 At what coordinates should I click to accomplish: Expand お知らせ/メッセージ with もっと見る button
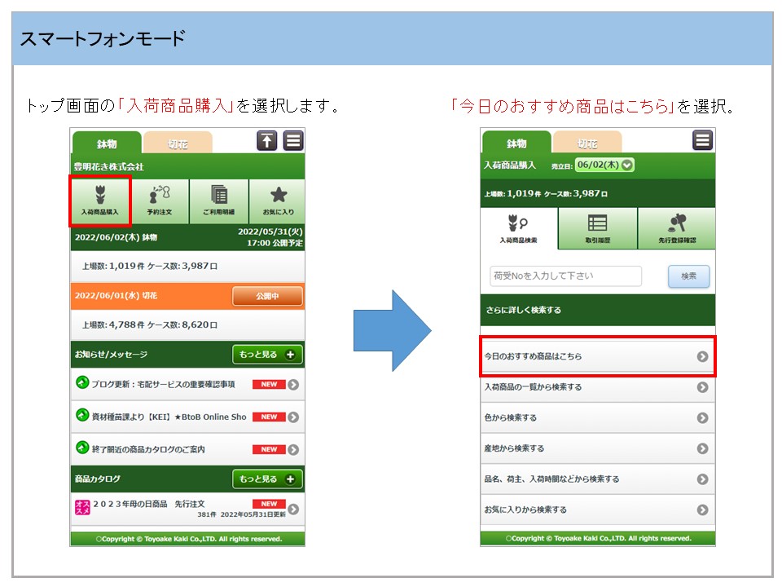(x=267, y=355)
